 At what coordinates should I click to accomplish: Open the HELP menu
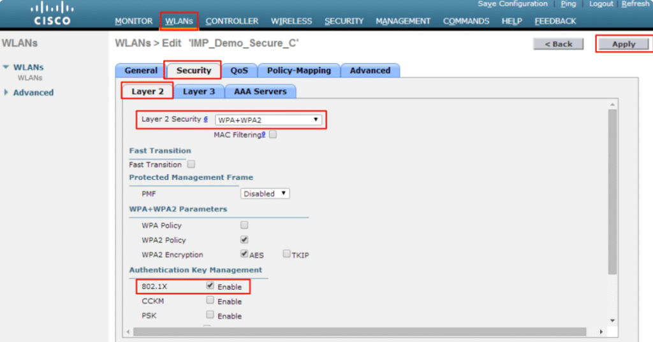pos(512,21)
